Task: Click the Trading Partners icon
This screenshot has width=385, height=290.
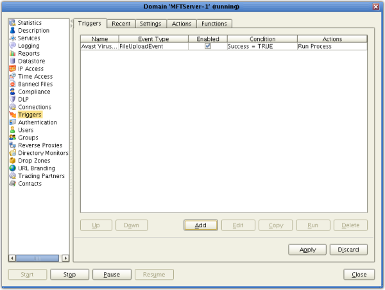Action: [12, 175]
